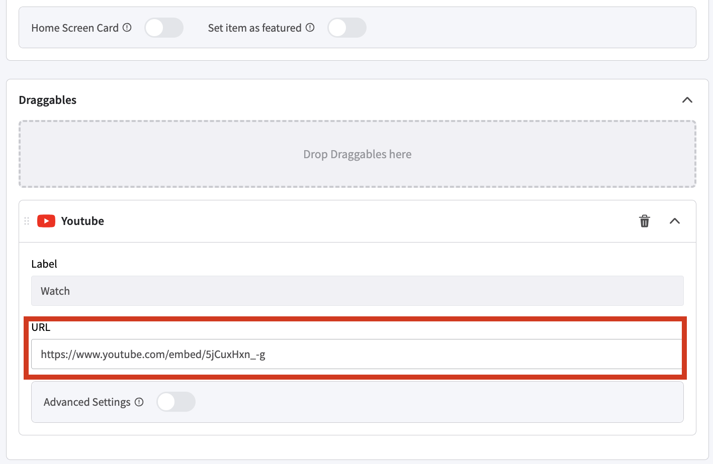Click the red Youtube logo icon
Viewport: 713px width, 464px height.
(x=46, y=221)
